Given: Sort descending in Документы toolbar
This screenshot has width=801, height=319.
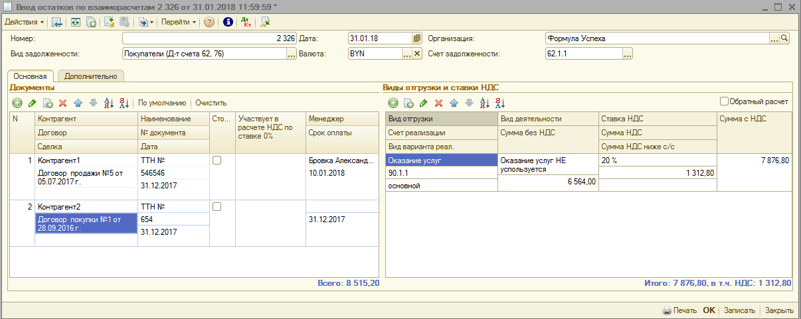Looking at the screenshot, I should (124, 103).
